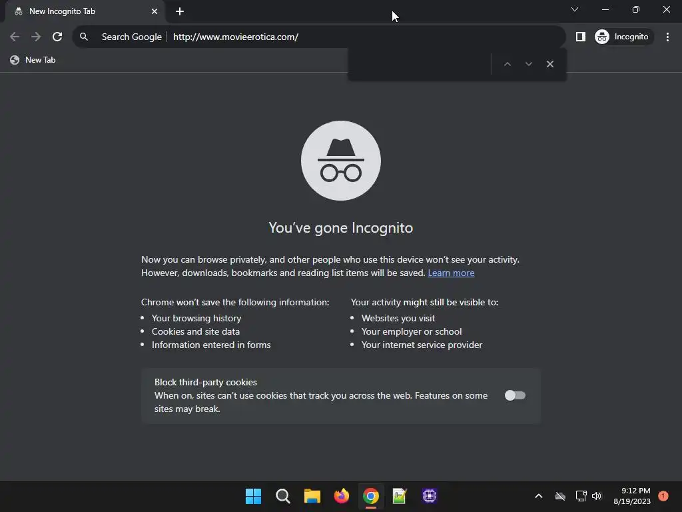Click 'Information entered in forms' text

point(211,345)
